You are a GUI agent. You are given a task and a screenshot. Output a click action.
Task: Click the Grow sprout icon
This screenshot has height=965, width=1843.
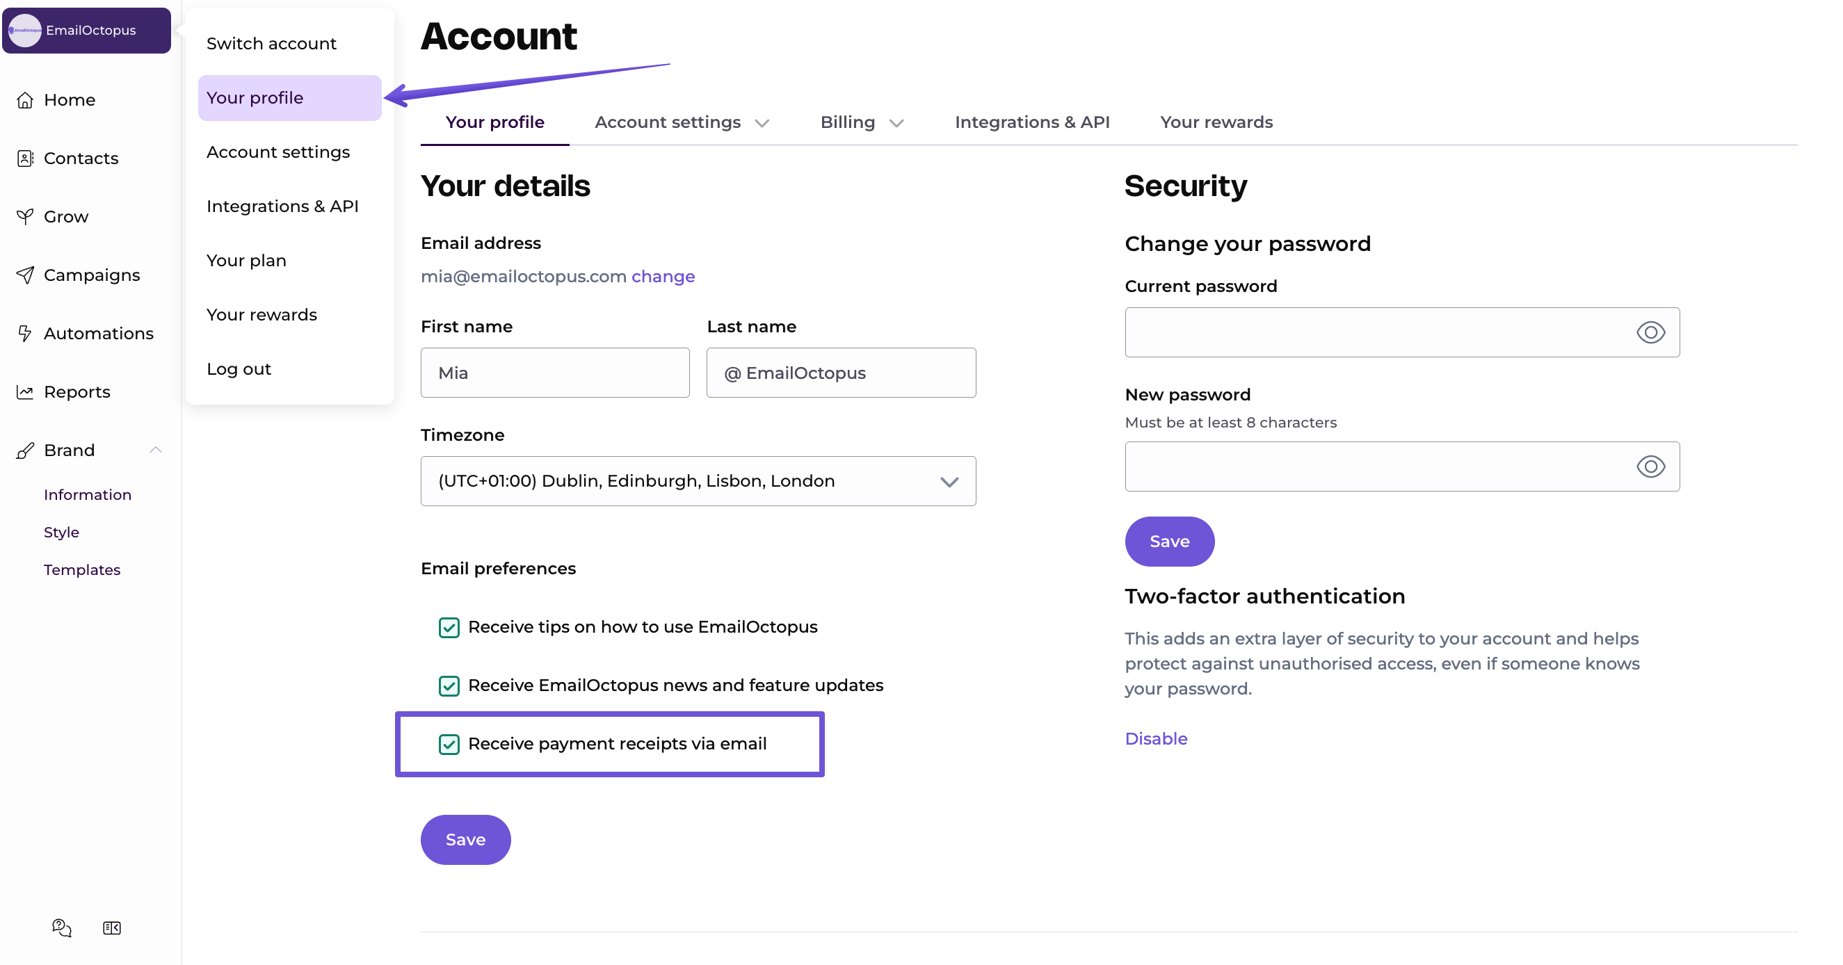click(x=25, y=217)
